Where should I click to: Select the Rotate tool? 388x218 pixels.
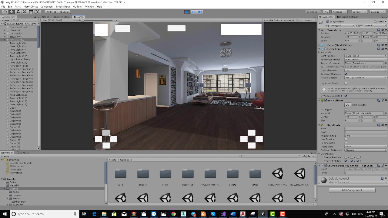(18, 12)
